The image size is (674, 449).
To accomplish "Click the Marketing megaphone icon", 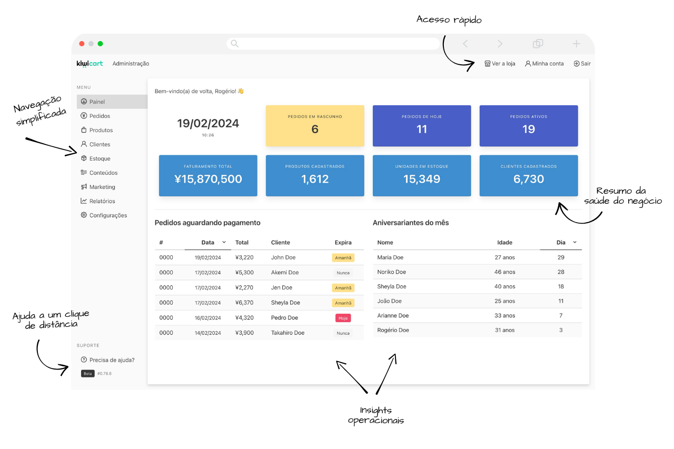I will coord(84,187).
